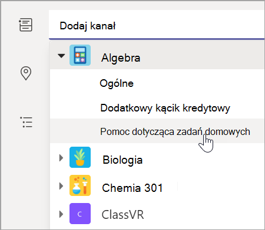Click the location pin icon in sidebar
The height and width of the screenshot is (230, 265).
coord(26,73)
